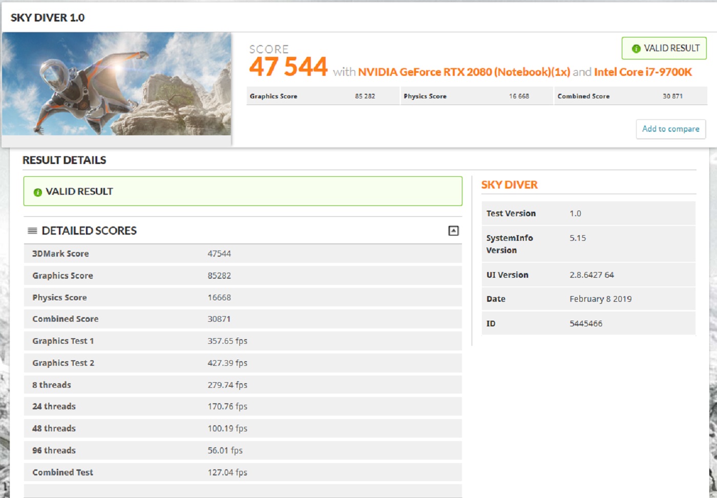Open the NVIDIA GeForce RTX 2080 (Notebook) link
717x498 pixels.
coord(463,72)
